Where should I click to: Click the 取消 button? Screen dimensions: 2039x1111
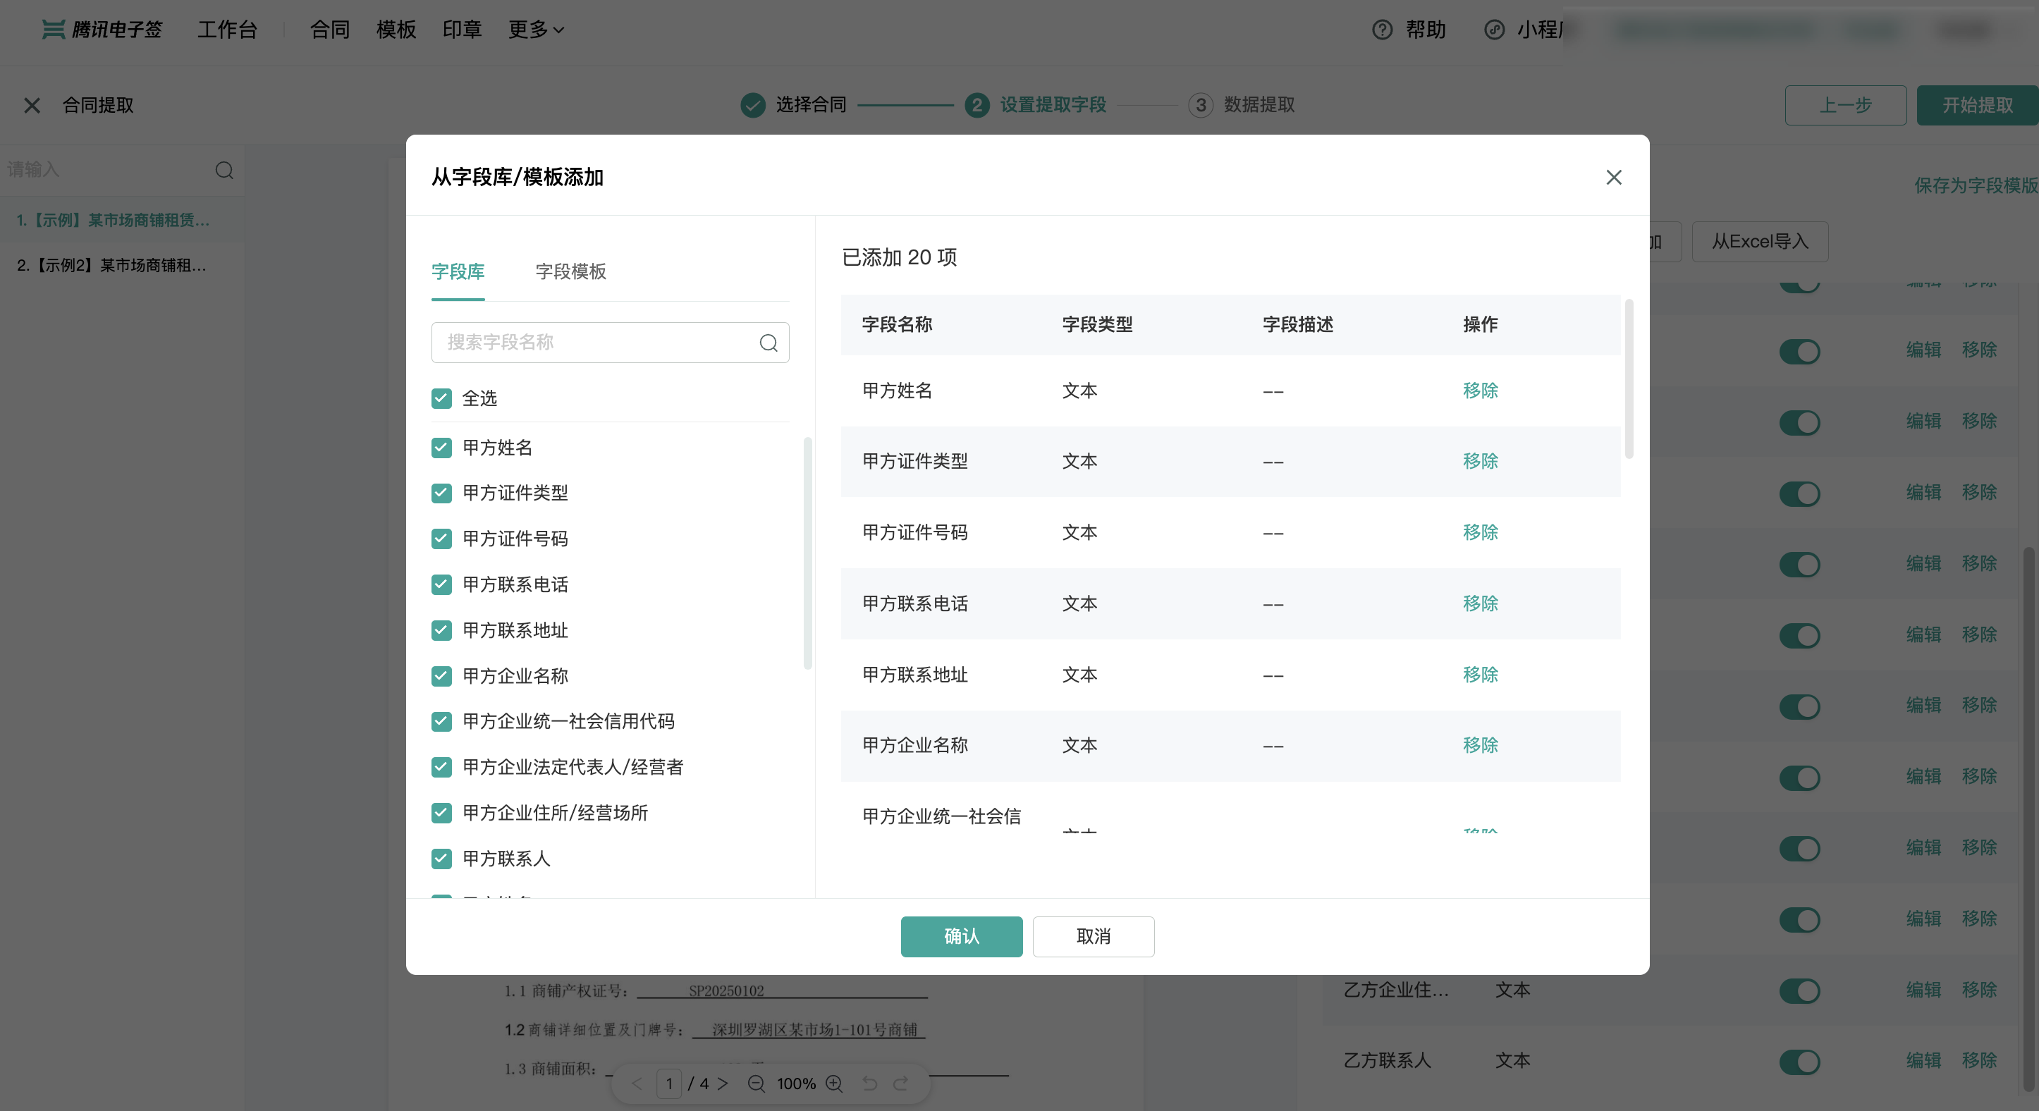click(1092, 936)
